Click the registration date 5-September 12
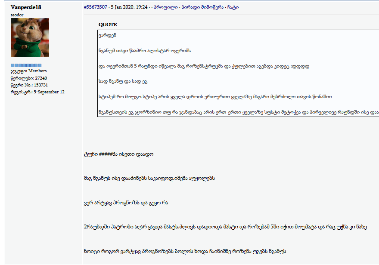Viewport: 379px width, 265px height. tap(49, 91)
